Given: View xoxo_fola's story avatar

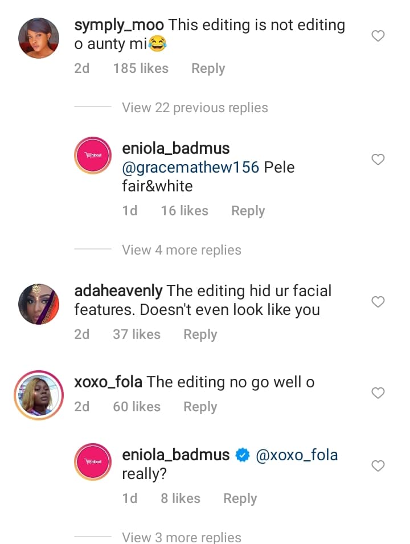Looking at the screenshot, I should click(39, 395).
